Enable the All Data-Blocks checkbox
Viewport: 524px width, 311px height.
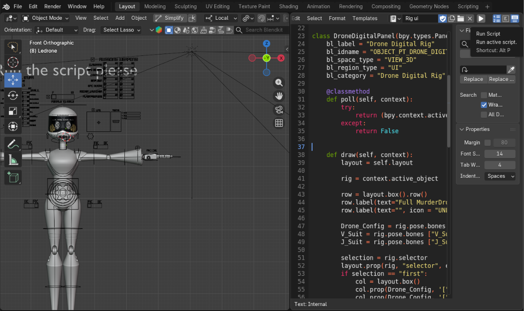(483, 114)
